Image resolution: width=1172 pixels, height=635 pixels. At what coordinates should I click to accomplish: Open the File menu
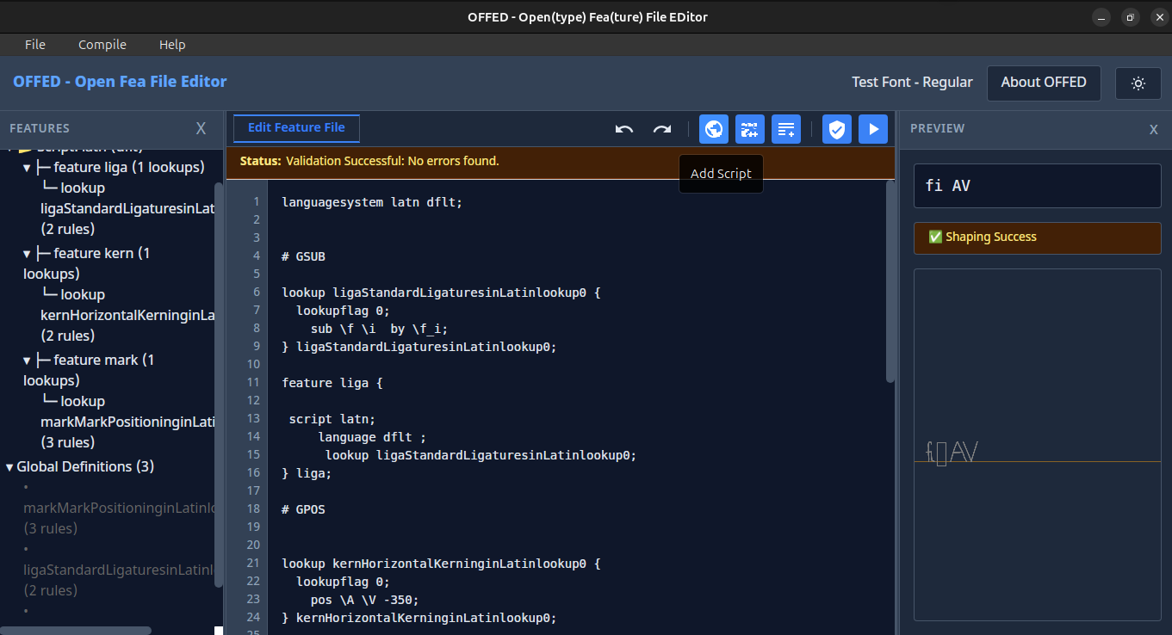(35, 45)
